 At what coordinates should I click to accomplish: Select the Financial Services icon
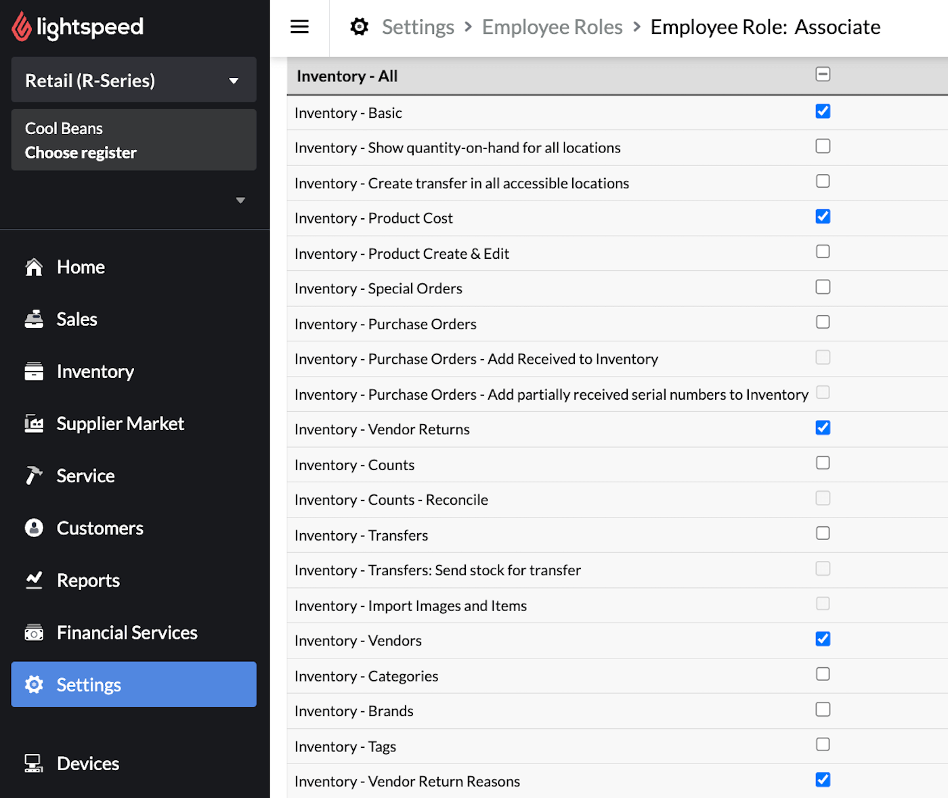tap(34, 632)
